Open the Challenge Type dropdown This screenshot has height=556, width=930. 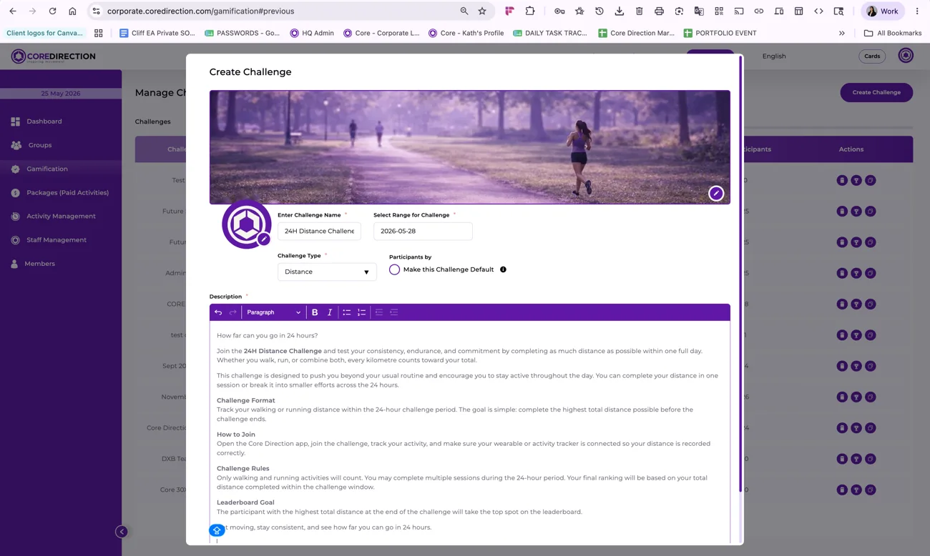coord(327,272)
